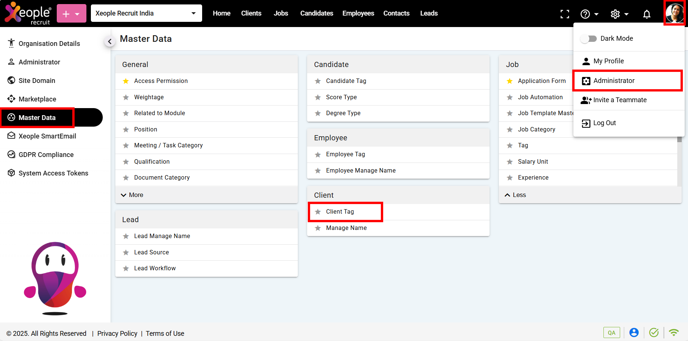The width and height of the screenshot is (688, 341).
Task: Open the Candidates menu in navbar
Action: [x=316, y=13]
